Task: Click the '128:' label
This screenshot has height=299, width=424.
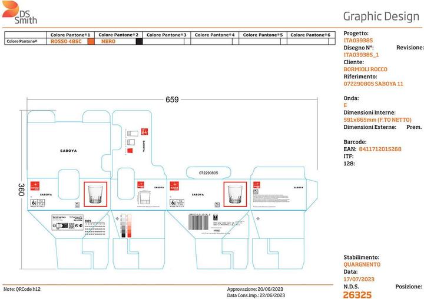Action: click(349, 164)
